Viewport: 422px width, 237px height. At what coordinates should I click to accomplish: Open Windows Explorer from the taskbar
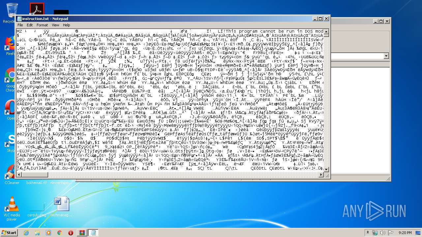tap(37, 233)
